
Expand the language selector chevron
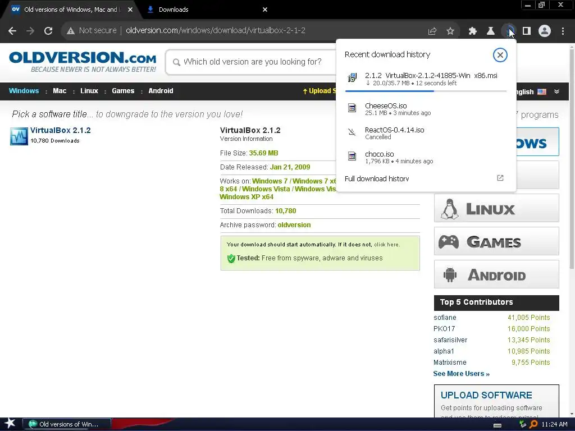pyautogui.click(x=556, y=91)
